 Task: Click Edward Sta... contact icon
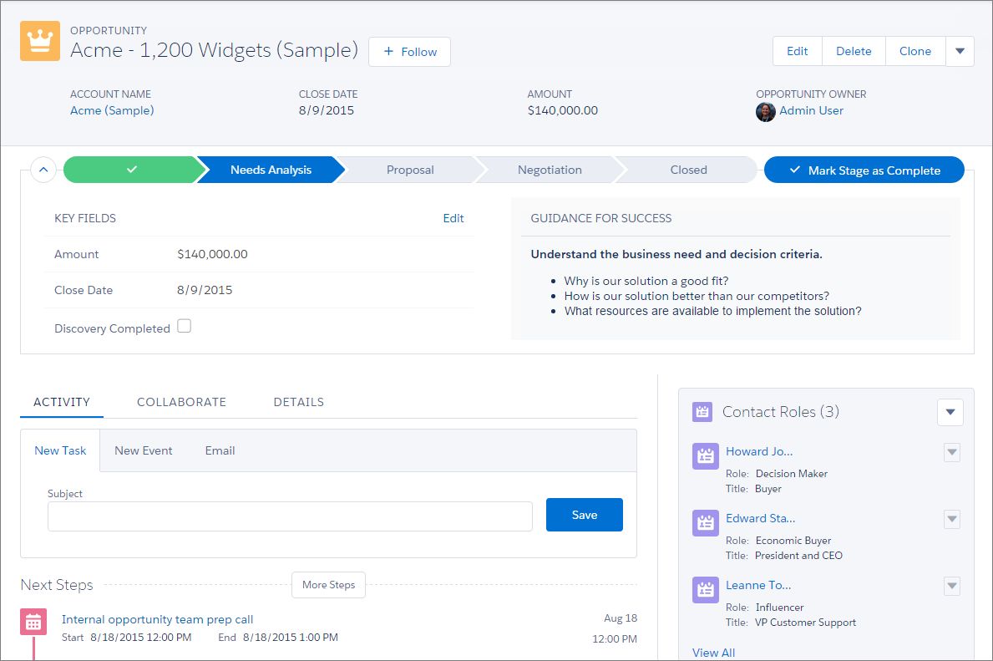point(706,523)
